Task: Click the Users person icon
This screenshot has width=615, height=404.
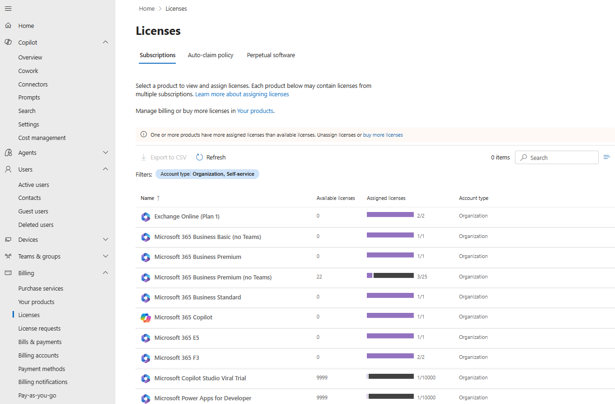Action: coord(8,169)
